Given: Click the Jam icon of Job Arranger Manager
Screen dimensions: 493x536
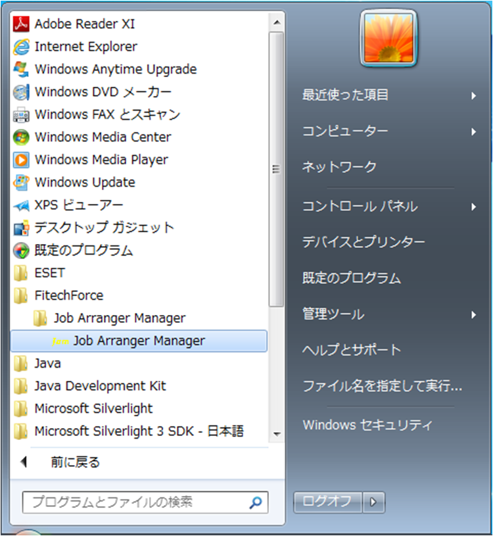Looking at the screenshot, I should point(60,341).
